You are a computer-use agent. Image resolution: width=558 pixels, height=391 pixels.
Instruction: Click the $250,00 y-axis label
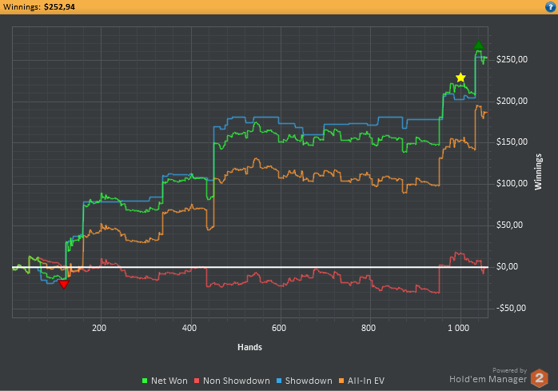(512, 59)
